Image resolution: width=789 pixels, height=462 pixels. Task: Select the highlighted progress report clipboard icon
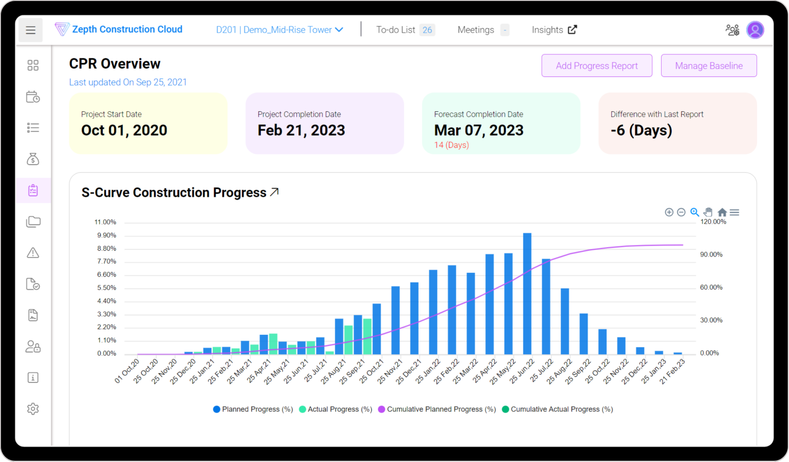point(33,190)
